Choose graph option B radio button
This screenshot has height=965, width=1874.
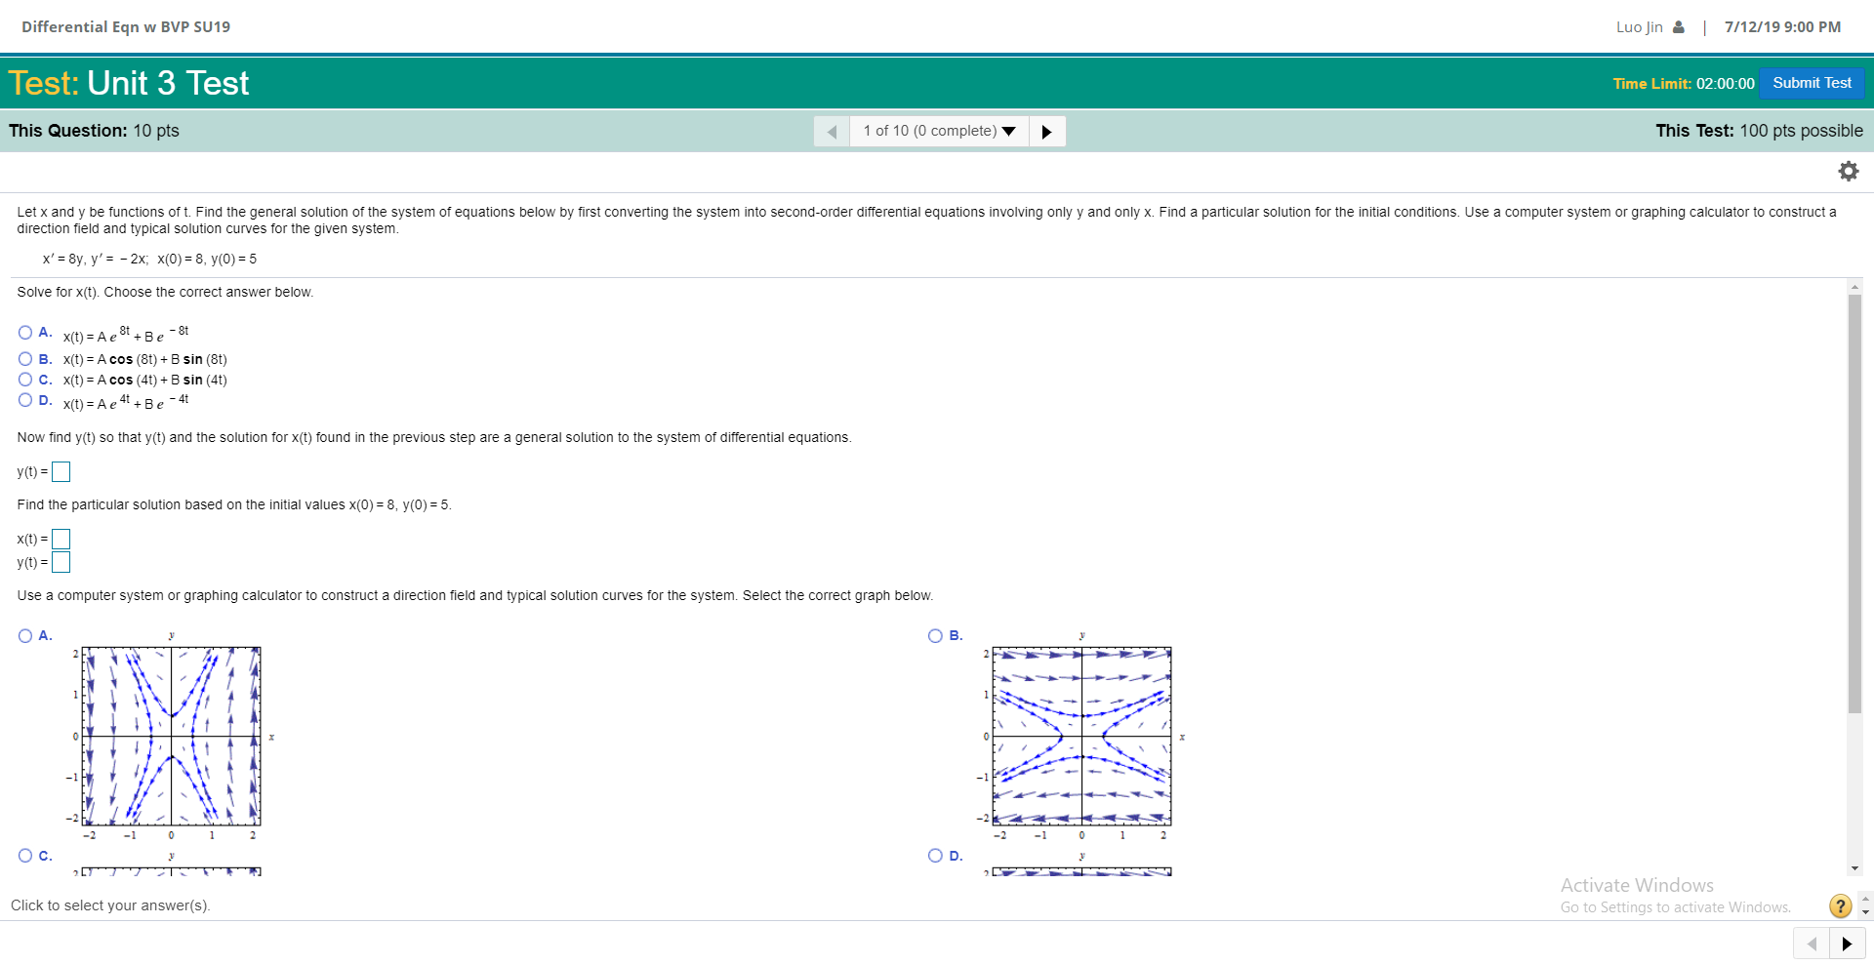(x=935, y=636)
